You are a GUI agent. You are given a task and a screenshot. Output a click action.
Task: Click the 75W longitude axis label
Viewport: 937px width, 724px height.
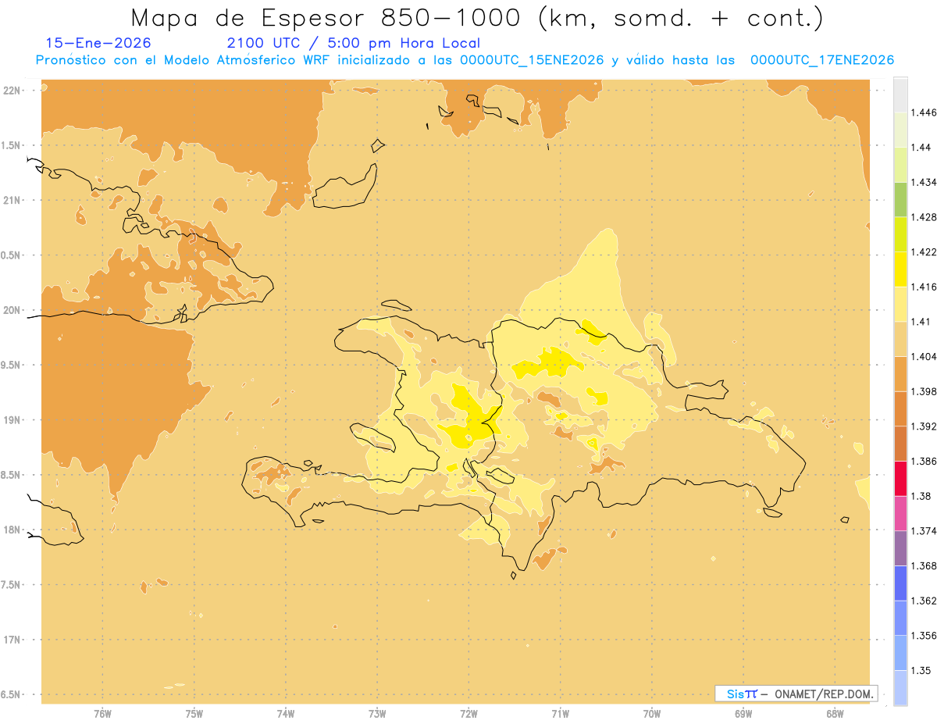(x=194, y=714)
